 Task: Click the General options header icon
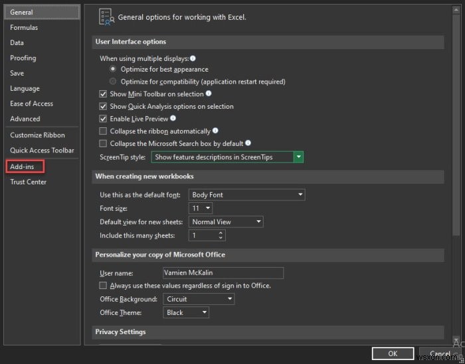pyautogui.click(x=106, y=17)
